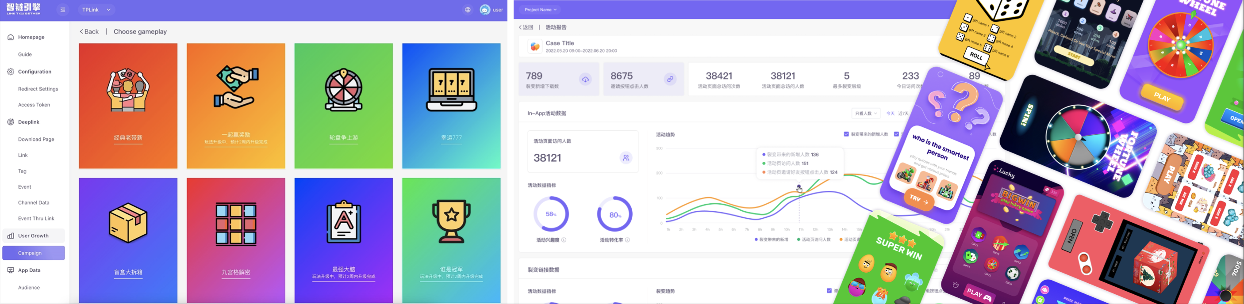Image resolution: width=1244 pixels, height=304 pixels.
Task: Click the 80% 活动转化率 progress ring
Action: point(615,214)
